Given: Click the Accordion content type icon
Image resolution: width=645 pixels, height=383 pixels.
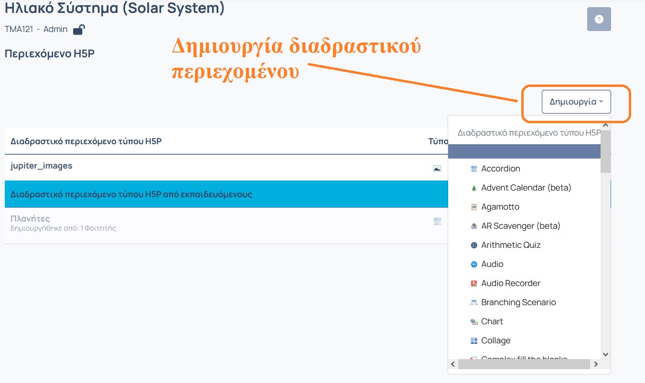Looking at the screenshot, I should 474,169.
